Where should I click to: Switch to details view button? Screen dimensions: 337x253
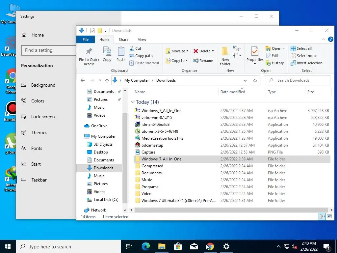point(322,216)
